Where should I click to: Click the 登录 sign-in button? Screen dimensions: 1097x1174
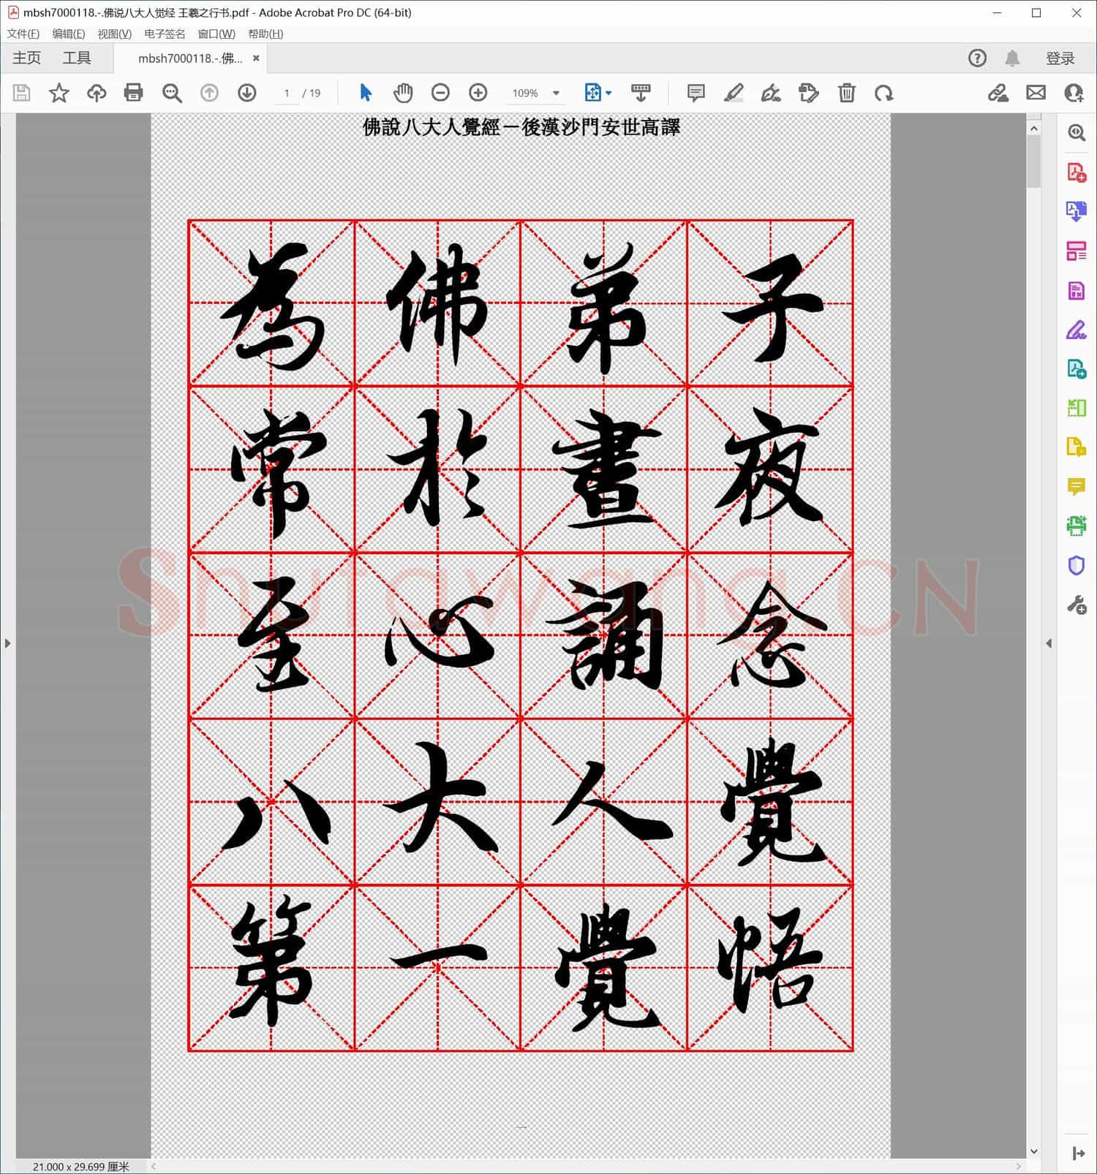tap(1060, 58)
